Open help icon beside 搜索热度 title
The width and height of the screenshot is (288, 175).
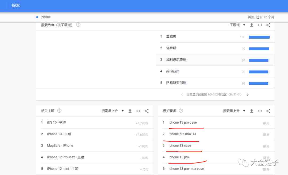pyautogui.click(x=78, y=25)
